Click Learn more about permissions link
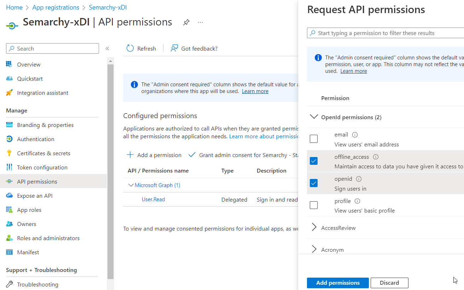The width and height of the screenshot is (464, 290). 263,136
